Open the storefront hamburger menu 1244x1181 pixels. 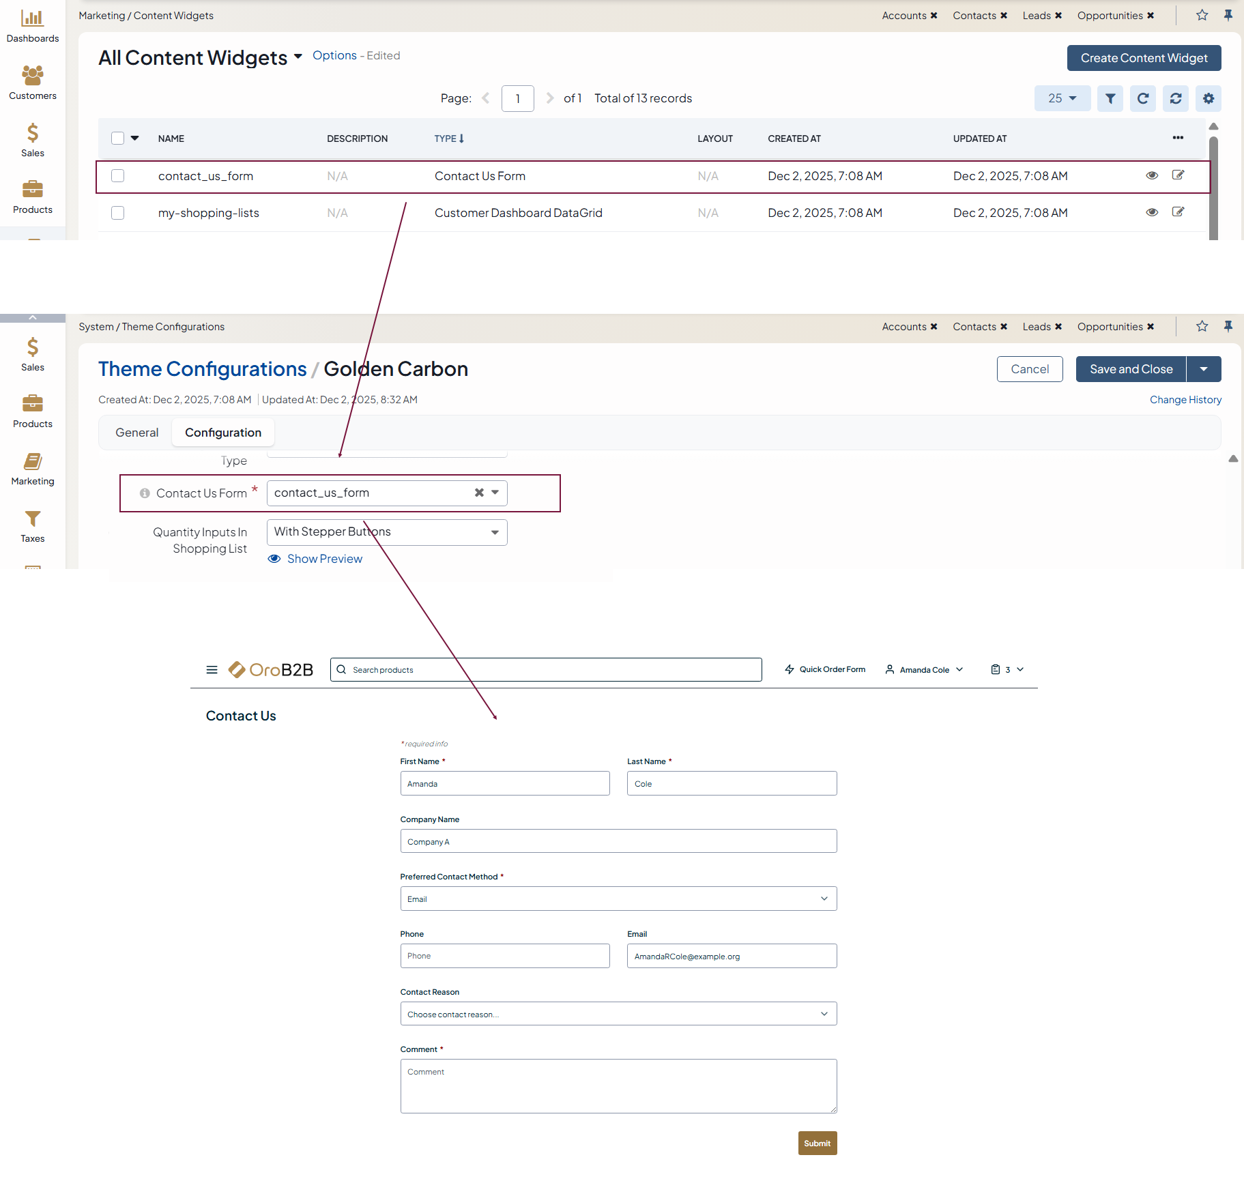[212, 670]
